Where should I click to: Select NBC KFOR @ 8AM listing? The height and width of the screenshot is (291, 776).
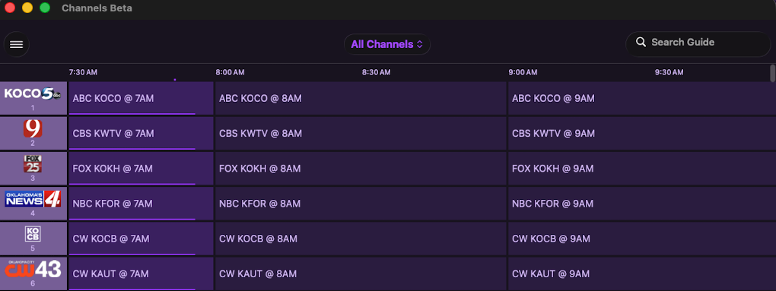click(361, 204)
